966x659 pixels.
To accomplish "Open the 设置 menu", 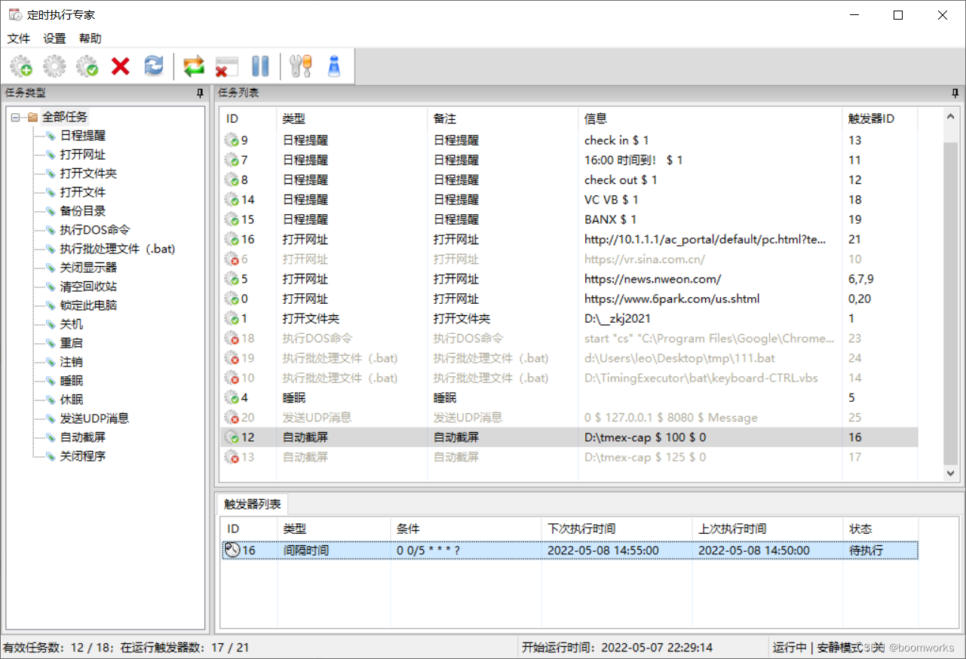I will [54, 38].
